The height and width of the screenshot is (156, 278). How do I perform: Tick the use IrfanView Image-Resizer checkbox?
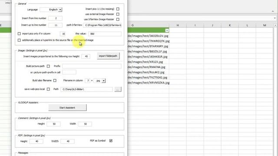pos(118,19)
